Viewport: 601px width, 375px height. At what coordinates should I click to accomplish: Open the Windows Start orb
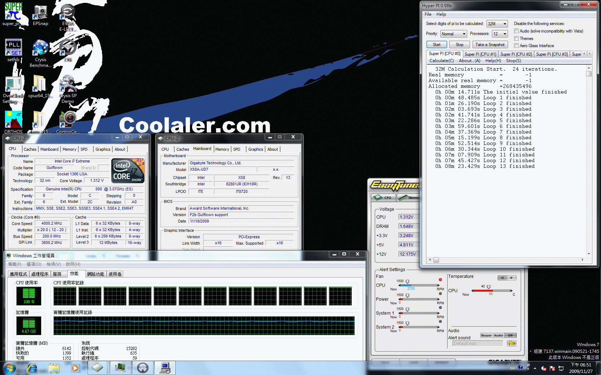click(9, 368)
